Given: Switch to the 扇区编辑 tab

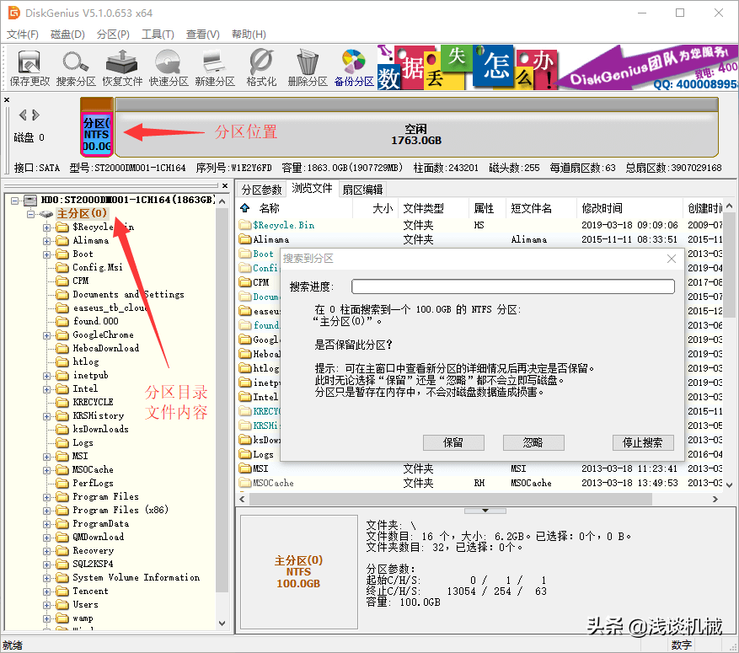Looking at the screenshot, I should [x=362, y=190].
